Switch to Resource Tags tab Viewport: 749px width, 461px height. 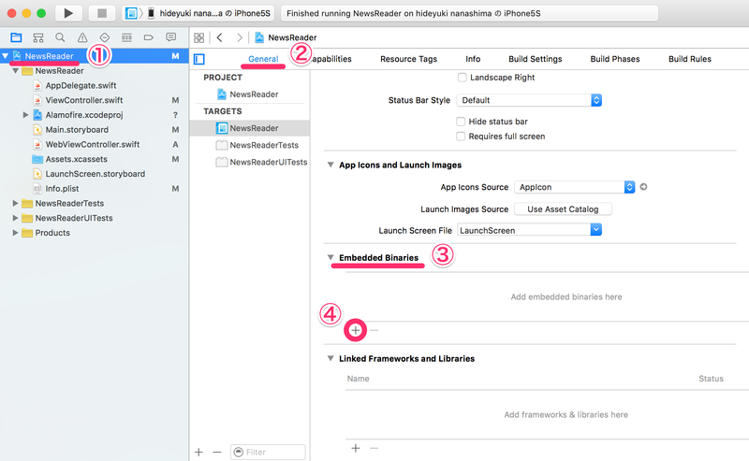point(408,59)
